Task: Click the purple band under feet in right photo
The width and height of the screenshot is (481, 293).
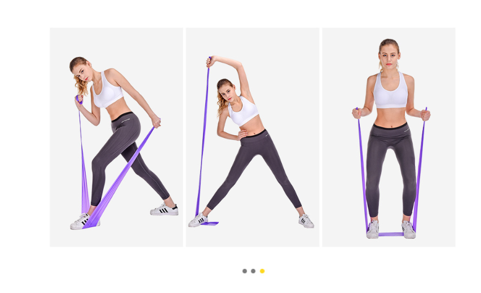Action: pyautogui.click(x=391, y=234)
